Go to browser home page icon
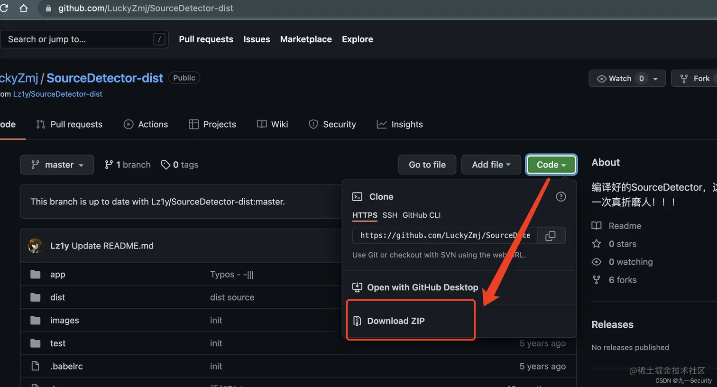This screenshot has height=387, width=717. pos(23,8)
